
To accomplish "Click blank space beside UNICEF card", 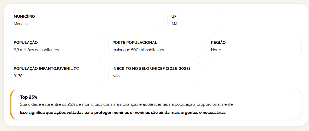I will click(x=252, y=73).
